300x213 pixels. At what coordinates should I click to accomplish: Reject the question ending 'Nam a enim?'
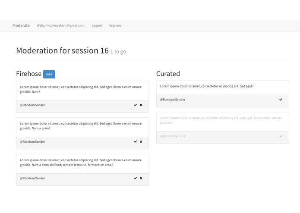[141, 141]
